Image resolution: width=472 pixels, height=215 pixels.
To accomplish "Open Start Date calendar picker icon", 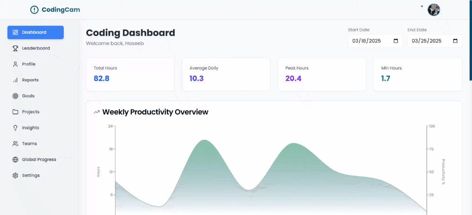I will [396, 41].
